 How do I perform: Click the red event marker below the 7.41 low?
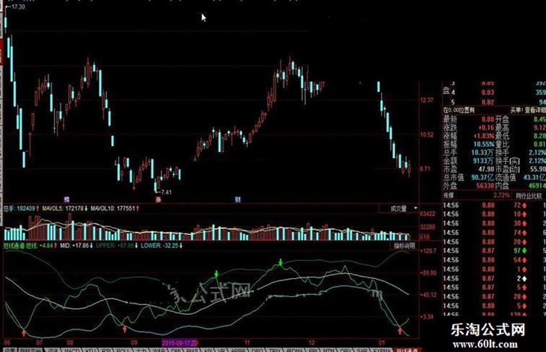coord(158,200)
